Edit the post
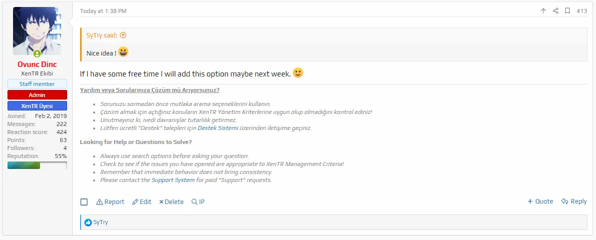The height and width of the screenshot is (240, 596). tap(142, 202)
